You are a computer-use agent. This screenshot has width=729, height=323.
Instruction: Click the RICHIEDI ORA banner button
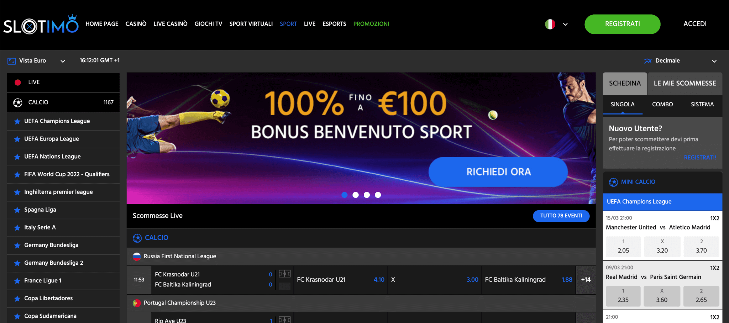(498, 172)
